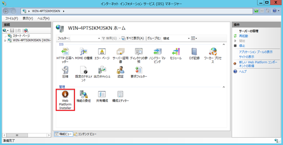Open the HTTP 応答ヘッダー feature

click(x=65, y=56)
